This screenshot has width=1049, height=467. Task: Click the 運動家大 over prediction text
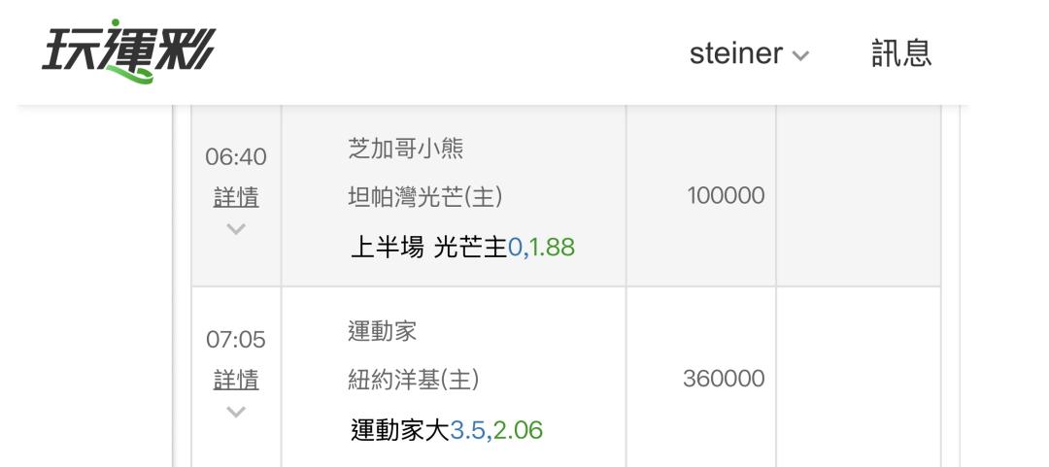[x=399, y=429]
